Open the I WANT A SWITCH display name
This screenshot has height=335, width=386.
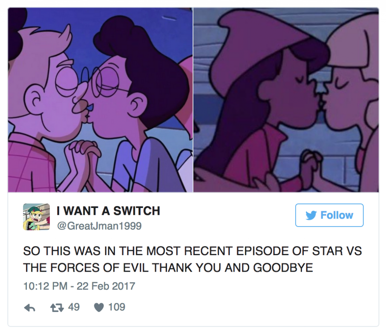point(108,211)
